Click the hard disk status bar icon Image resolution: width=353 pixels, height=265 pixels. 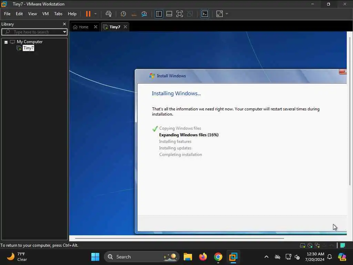click(303, 245)
